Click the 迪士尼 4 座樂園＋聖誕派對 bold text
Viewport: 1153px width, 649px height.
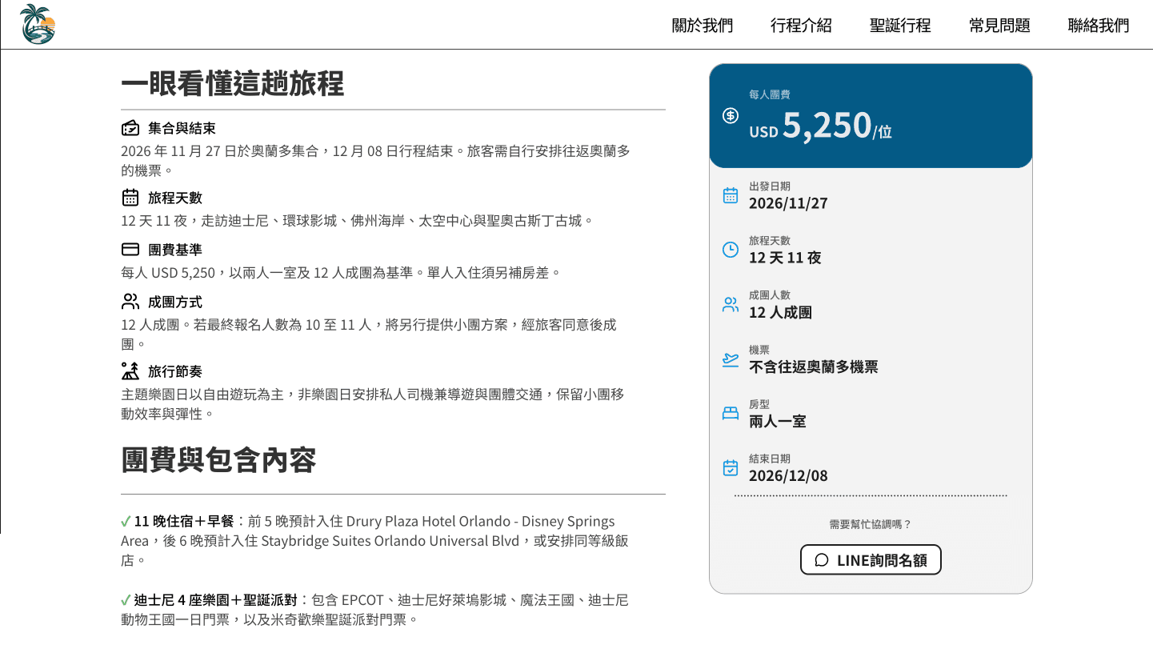(216, 600)
